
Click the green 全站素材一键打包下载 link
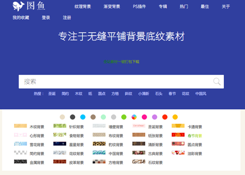[121, 62]
